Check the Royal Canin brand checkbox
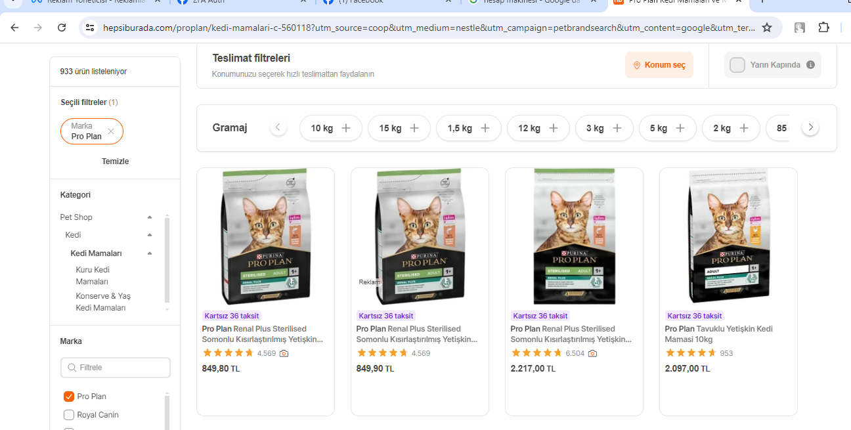This screenshot has height=430, width=851. (x=69, y=415)
